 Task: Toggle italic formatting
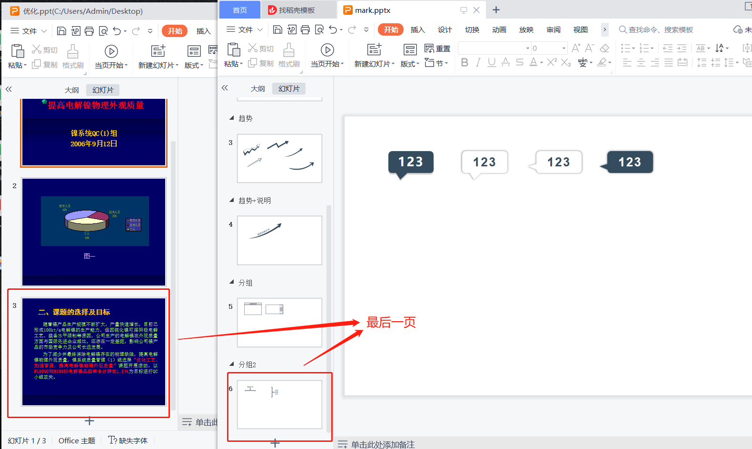(x=478, y=62)
